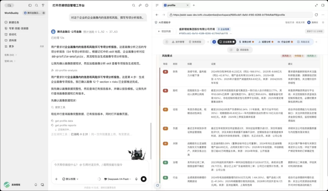Toggle the right side panel icon
Screen dimensions: 328x191
pyautogui.click(x=323, y=5)
